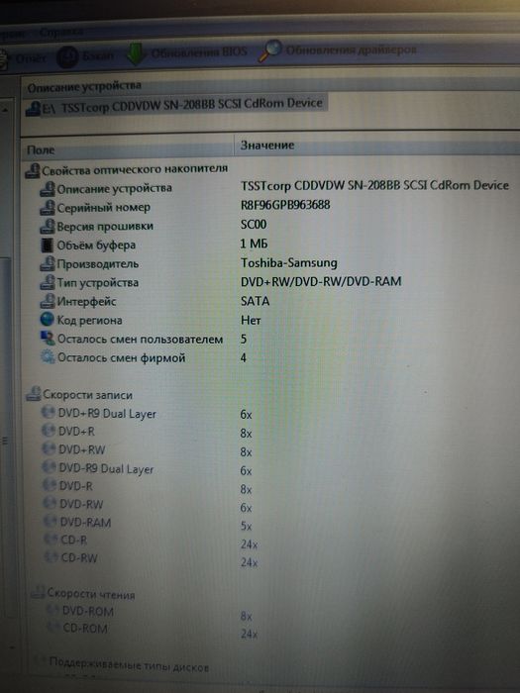Select the 6x write speed for DVD-RW
520x693 pixels.
pos(246,508)
